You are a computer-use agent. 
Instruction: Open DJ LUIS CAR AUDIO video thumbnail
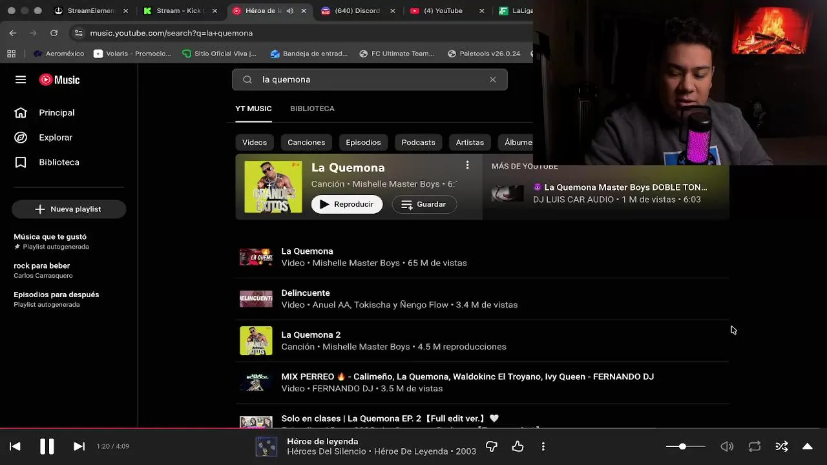pos(508,193)
